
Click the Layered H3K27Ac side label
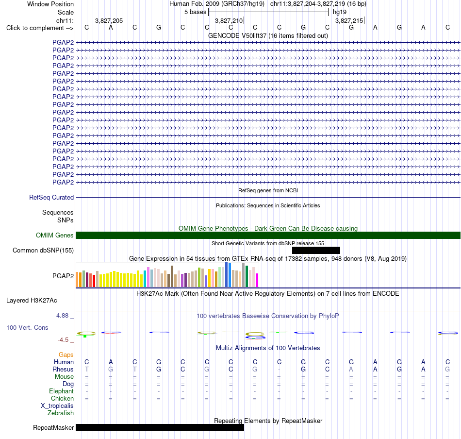coord(32,301)
